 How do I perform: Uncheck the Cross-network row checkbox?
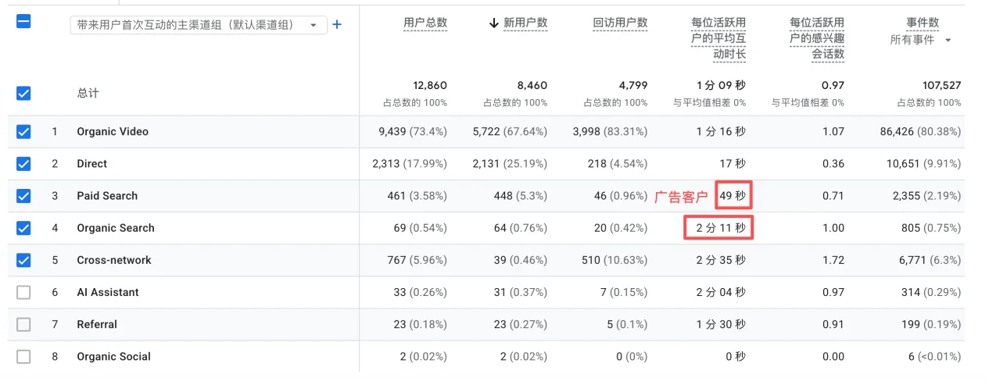(23, 260)
